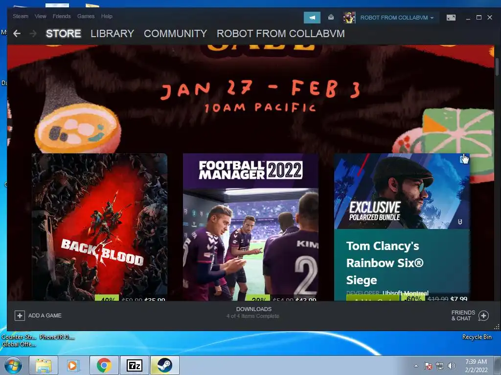Open 7-Zip from the taskbar
501x375 pixels.
pos(134,365)
